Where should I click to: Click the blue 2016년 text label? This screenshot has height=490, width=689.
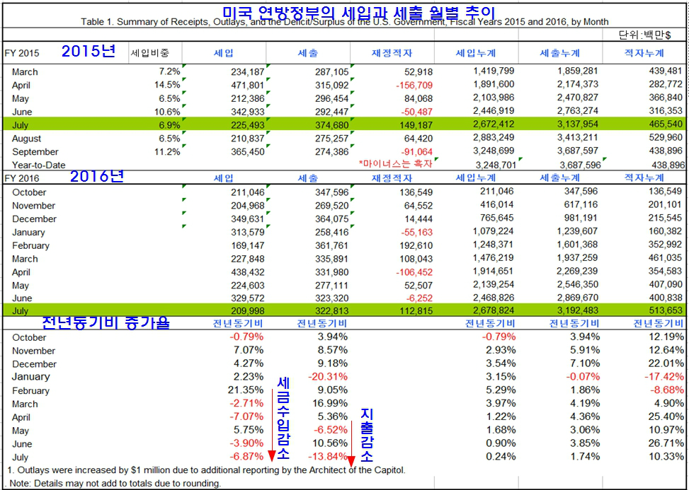(97, 177)
